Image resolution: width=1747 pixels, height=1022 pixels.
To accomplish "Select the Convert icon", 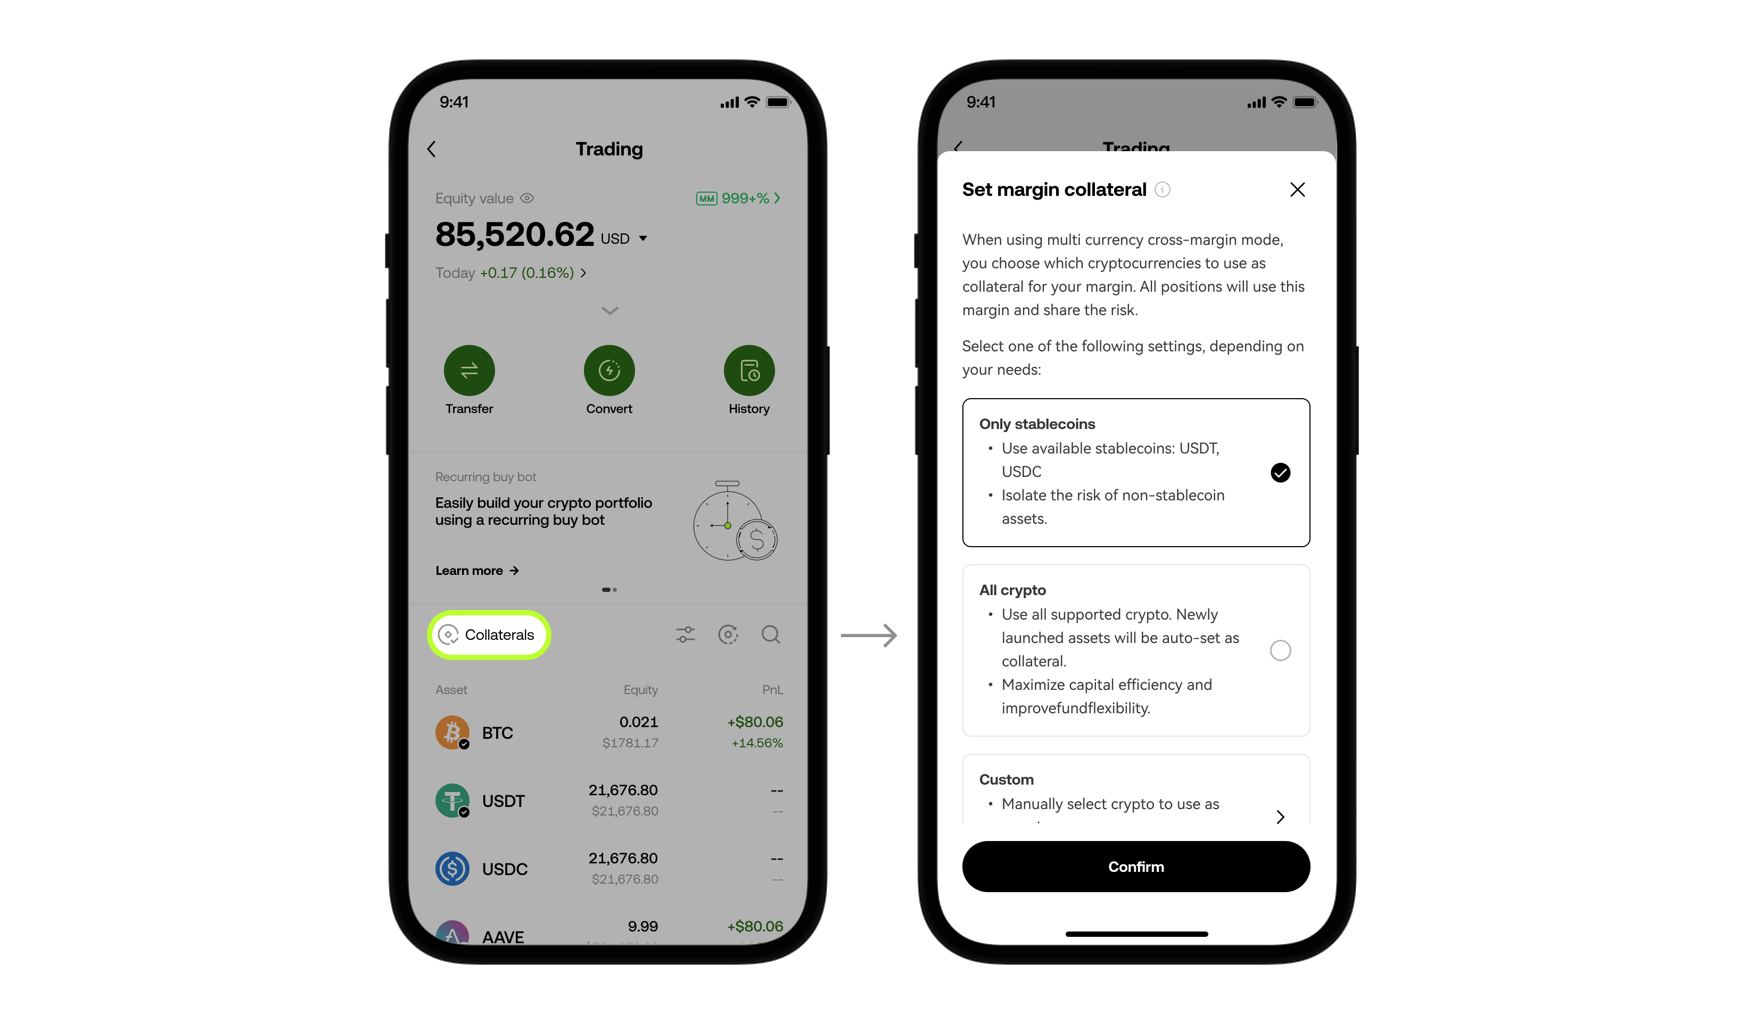I will point(609,370).
